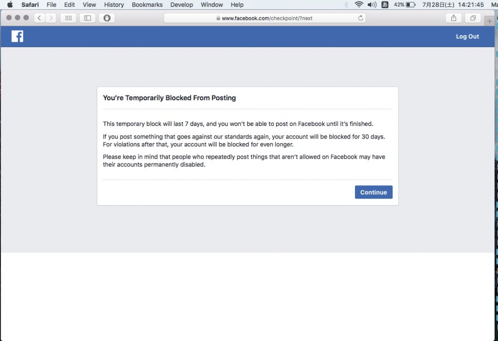498x341 pixels.
Task: Click "You're Temporarily Blocked From Posting" heading
Action: click(x=169, y=98)
